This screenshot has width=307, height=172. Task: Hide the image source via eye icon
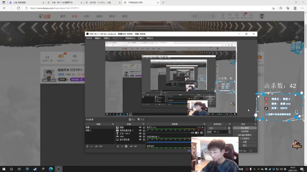coord(140,128)
